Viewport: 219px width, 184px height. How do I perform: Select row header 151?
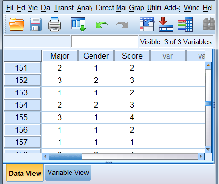pos(22,68)
